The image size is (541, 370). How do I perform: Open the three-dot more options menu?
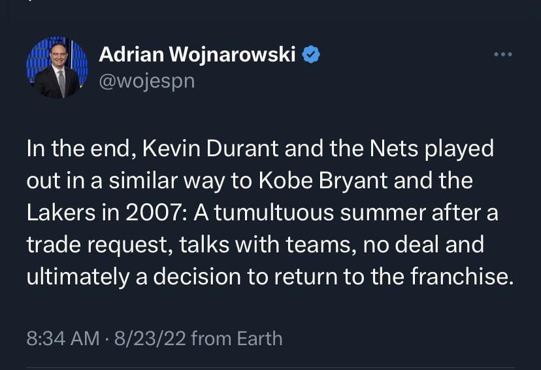[x=502, y=54]
